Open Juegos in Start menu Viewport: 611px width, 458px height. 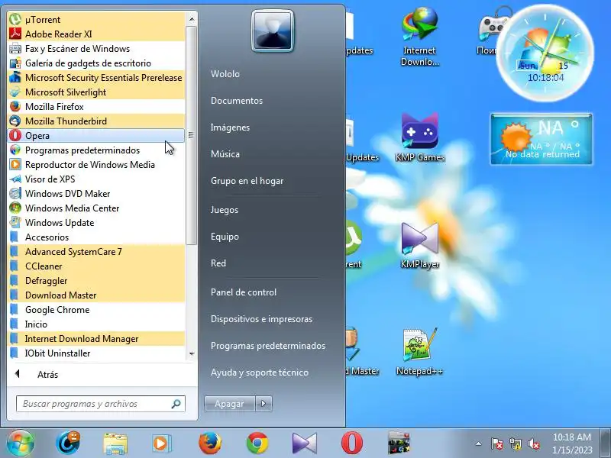[225, 209]
